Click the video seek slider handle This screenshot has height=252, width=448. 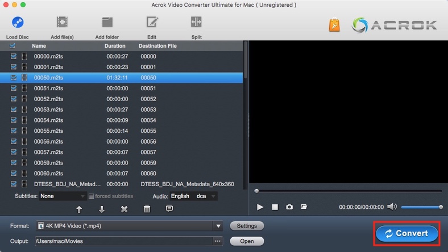(256, 191)
